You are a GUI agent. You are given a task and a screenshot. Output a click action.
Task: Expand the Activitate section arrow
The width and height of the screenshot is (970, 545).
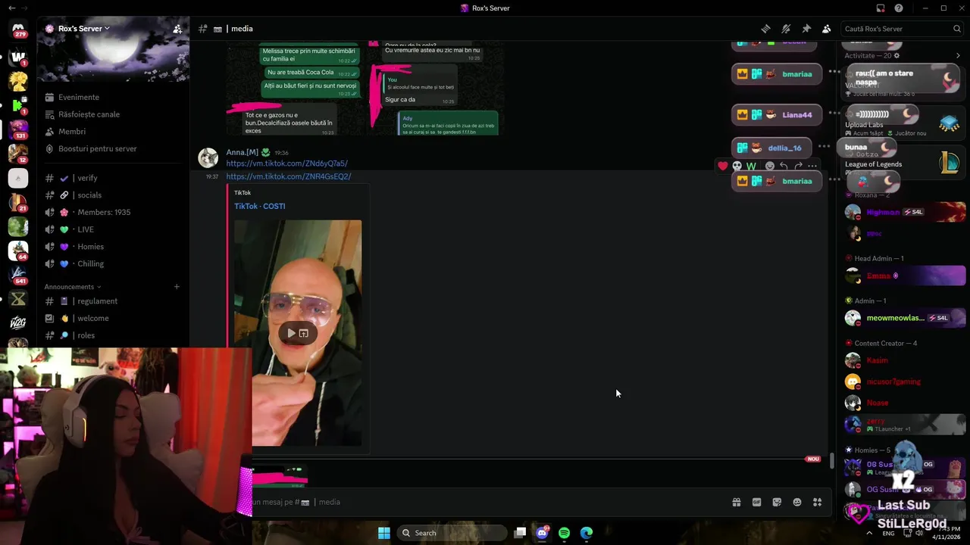click(x=958, y=55)
